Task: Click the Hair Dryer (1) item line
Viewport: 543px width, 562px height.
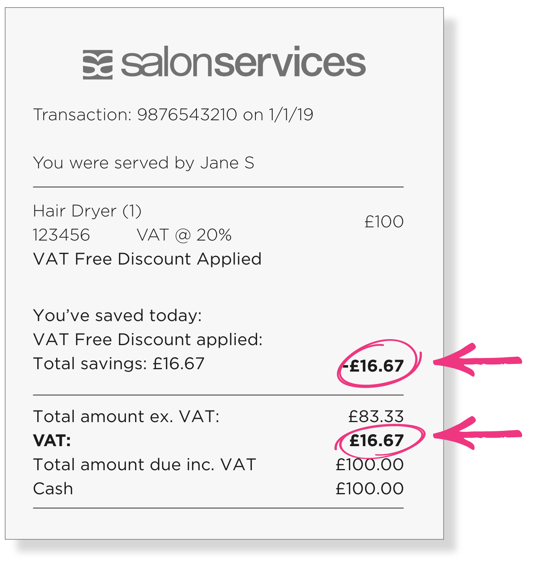Action: pyautogui.click(x=87, y=211)
